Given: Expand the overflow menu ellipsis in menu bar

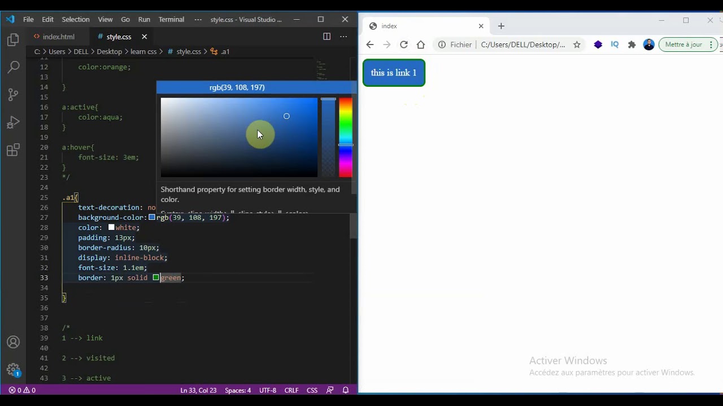Looking at the screenshot, I should pyautogui.click(x=198, y=19).
